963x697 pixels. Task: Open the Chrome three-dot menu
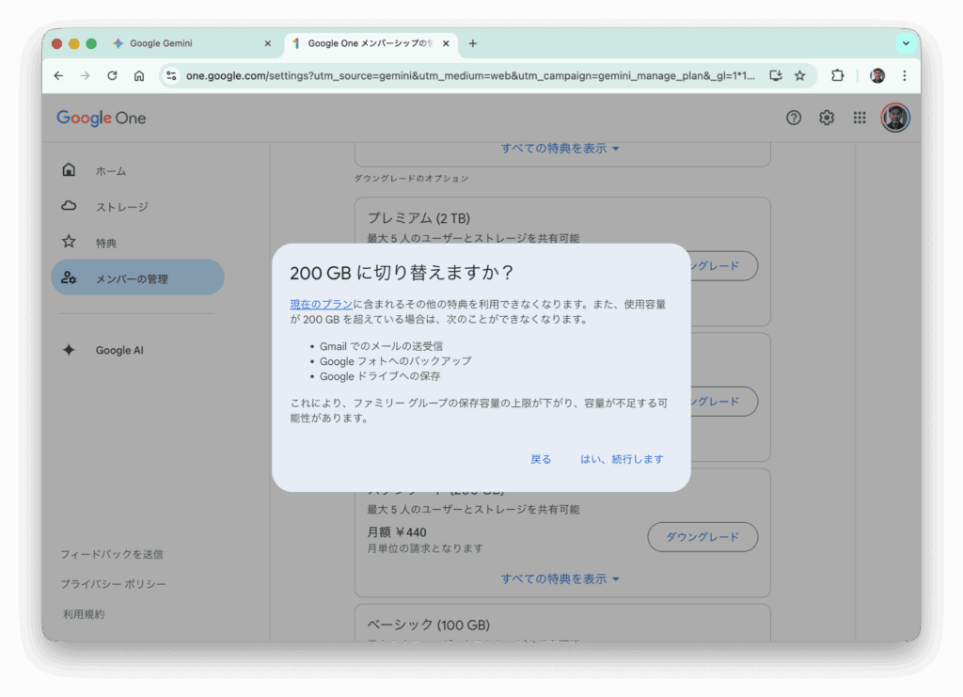pyautogui.click(x=905, y=76)
